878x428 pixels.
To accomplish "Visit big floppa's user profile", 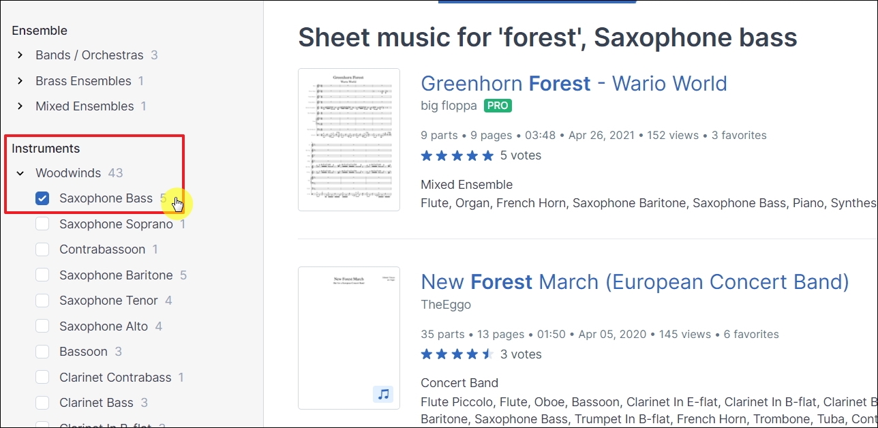I will pos(449,106).
